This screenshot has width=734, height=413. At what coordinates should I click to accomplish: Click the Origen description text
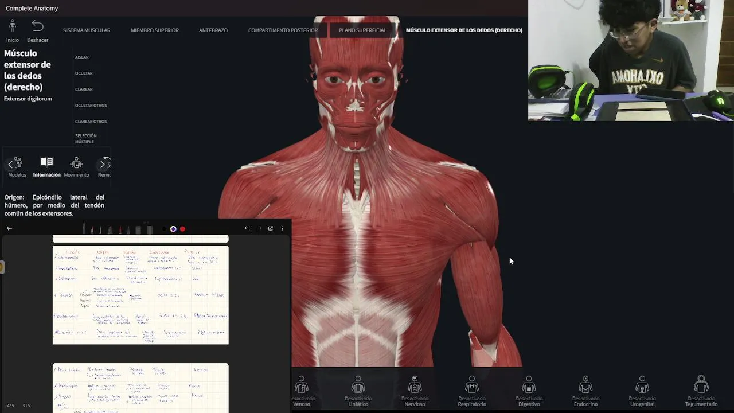tap(54, 205)
